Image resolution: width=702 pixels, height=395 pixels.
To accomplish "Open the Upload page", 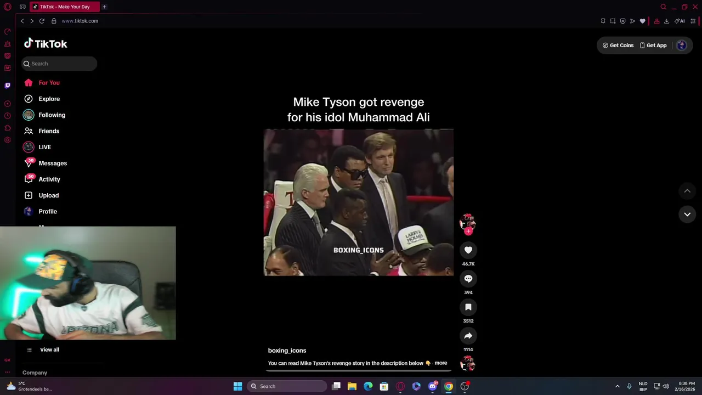I will pyautogui.click(x=42, y=195).
